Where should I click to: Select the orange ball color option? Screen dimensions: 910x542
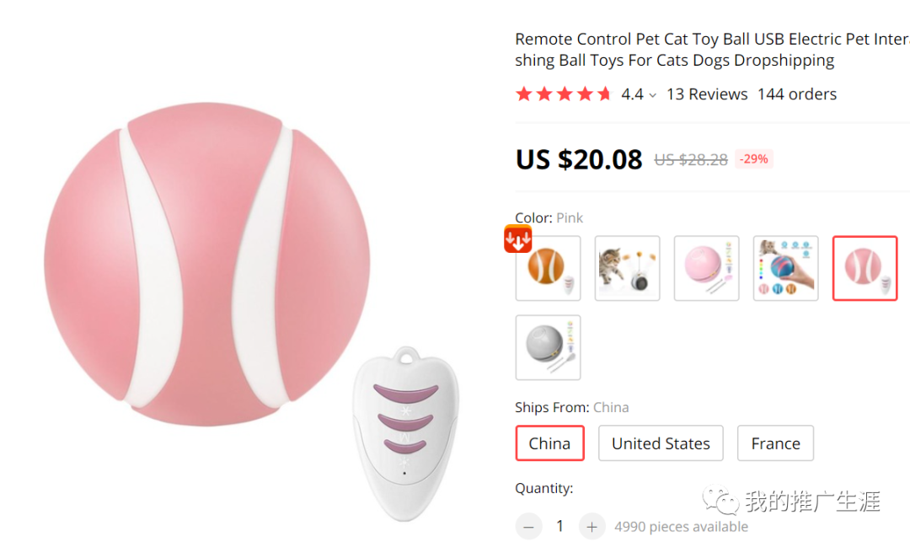(549, 269)
